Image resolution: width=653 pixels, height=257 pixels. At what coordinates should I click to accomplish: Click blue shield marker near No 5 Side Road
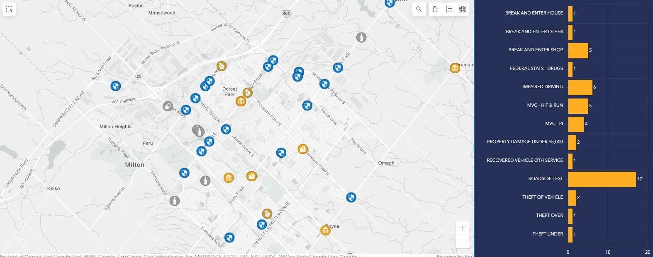tap(115, 86)
